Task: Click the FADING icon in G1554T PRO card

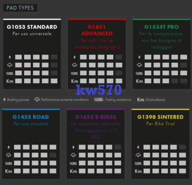Action: pos(139,73)
